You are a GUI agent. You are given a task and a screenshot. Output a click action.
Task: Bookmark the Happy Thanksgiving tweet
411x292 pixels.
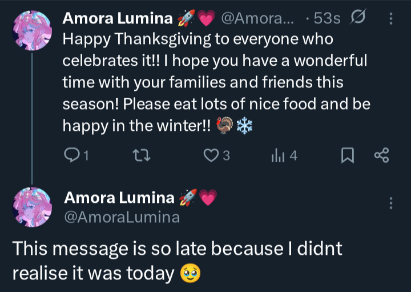click(x=348, y=155)
